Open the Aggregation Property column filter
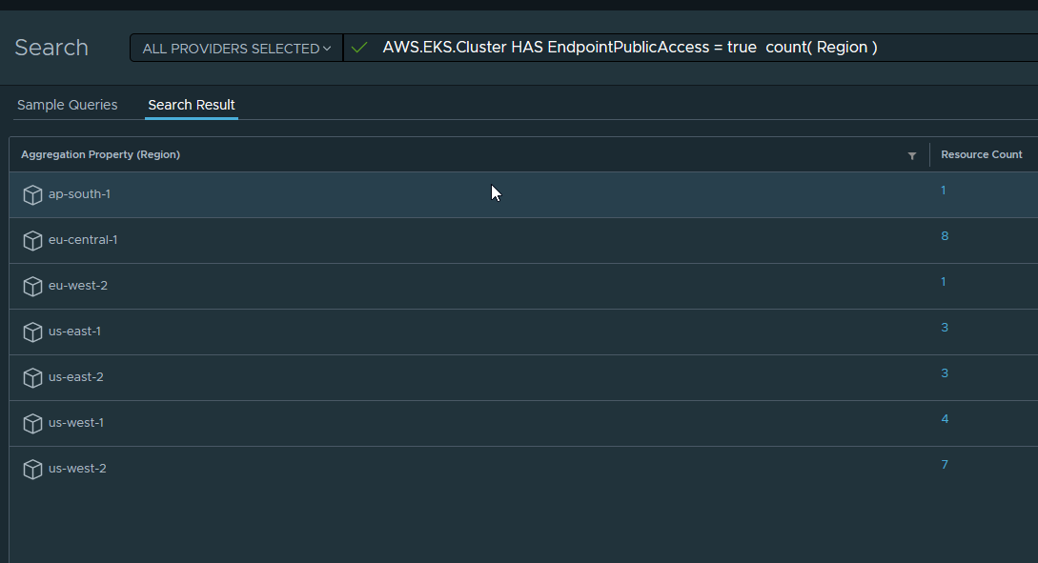1038x563 pixels. tap(912, 155)
